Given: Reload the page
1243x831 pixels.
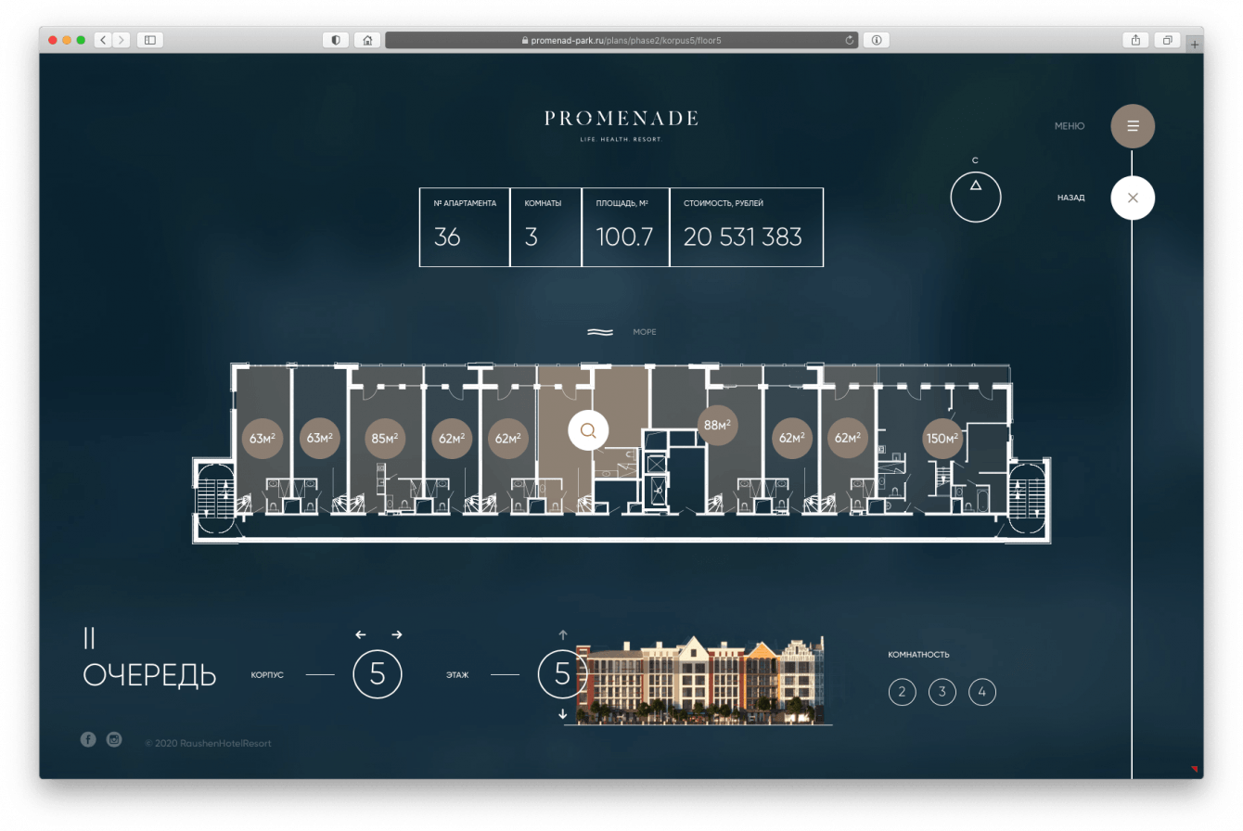Looking at the screenshot, I should click(849, 40).
